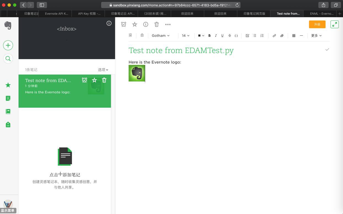Go forward in Safari
This screenshot has height=214, width=343.
(x=31, y=5)
